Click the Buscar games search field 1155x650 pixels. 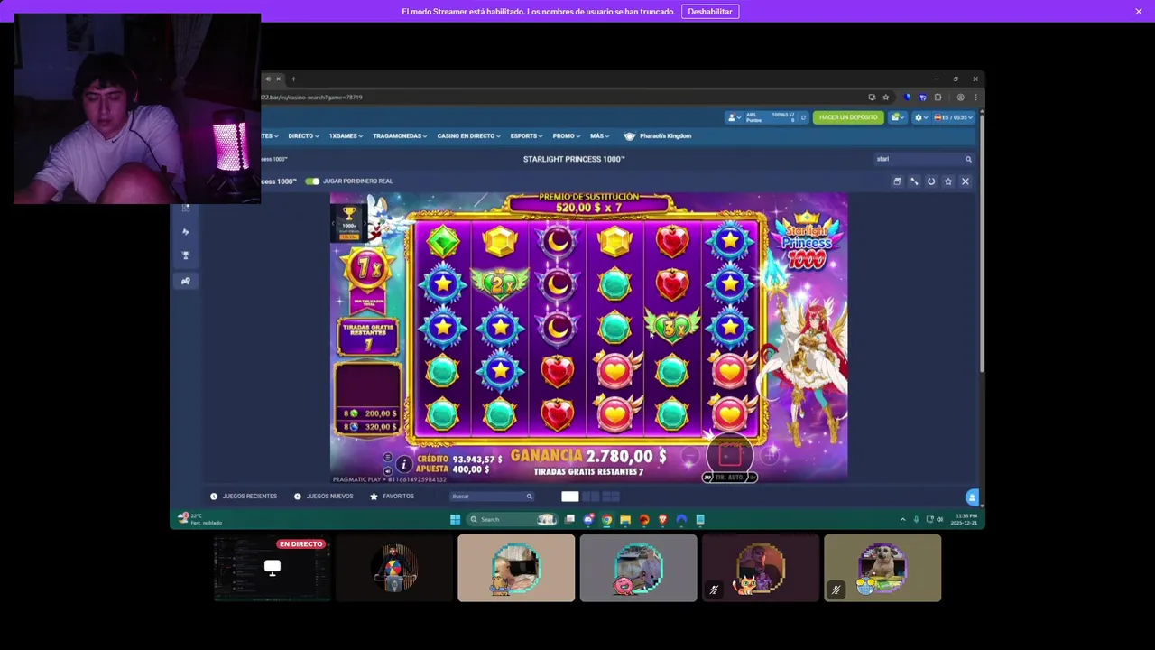coord(492,497)
